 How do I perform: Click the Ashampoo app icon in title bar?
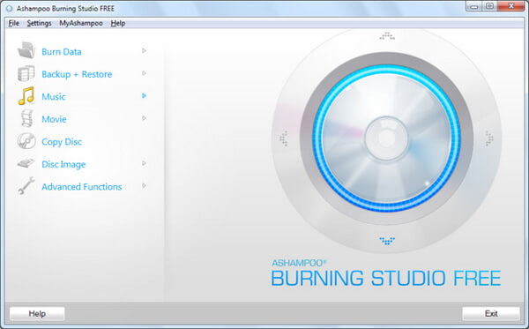click(x=10, y=9)
